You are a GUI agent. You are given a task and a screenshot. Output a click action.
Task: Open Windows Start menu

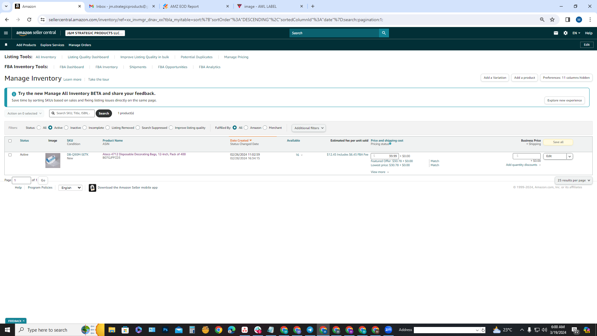point(7,330)
